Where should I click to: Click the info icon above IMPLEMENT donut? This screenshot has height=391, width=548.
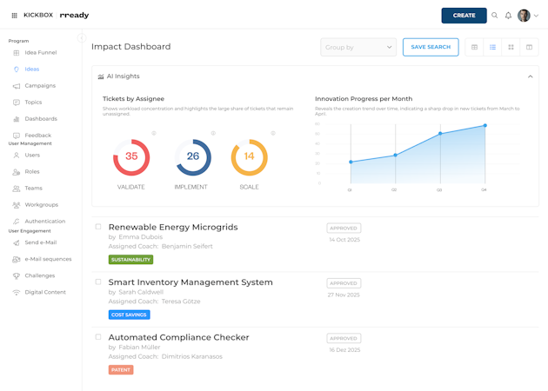click(x=213, y=133)
